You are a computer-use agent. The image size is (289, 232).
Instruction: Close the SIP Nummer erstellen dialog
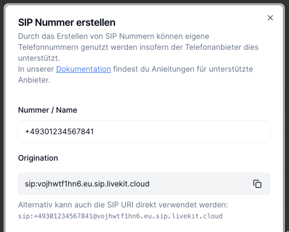(270, 18)
